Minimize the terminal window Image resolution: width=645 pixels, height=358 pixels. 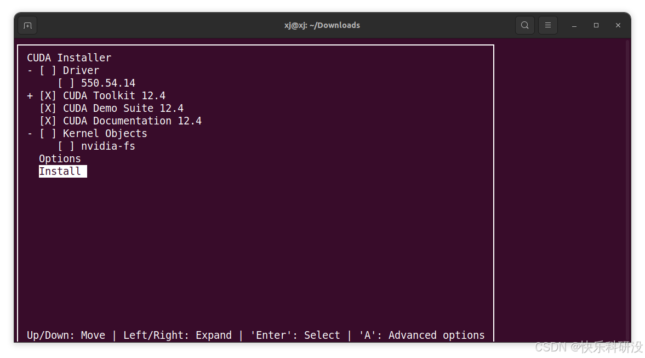click(574, 26)
